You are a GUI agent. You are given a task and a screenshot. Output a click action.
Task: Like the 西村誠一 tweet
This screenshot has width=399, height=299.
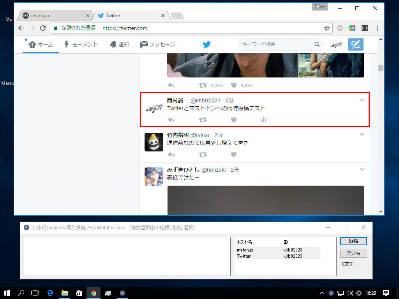tap(234, 120)
